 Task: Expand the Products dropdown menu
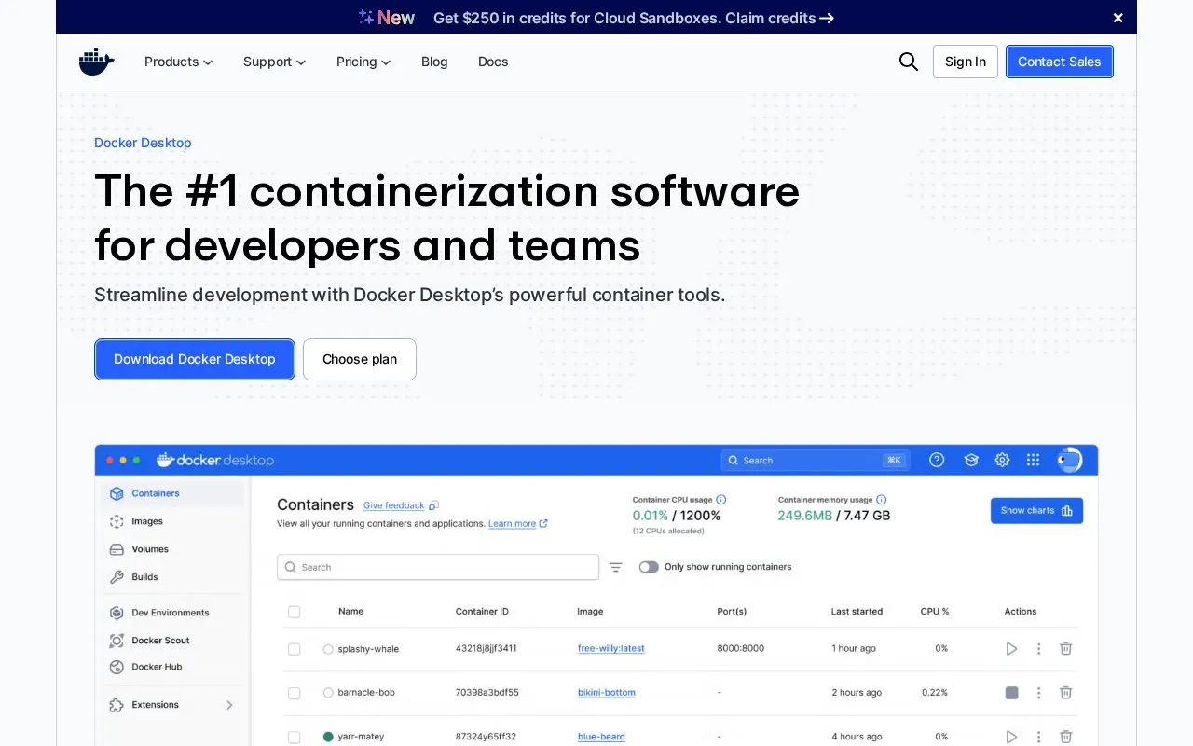click(x=179, y=62)
